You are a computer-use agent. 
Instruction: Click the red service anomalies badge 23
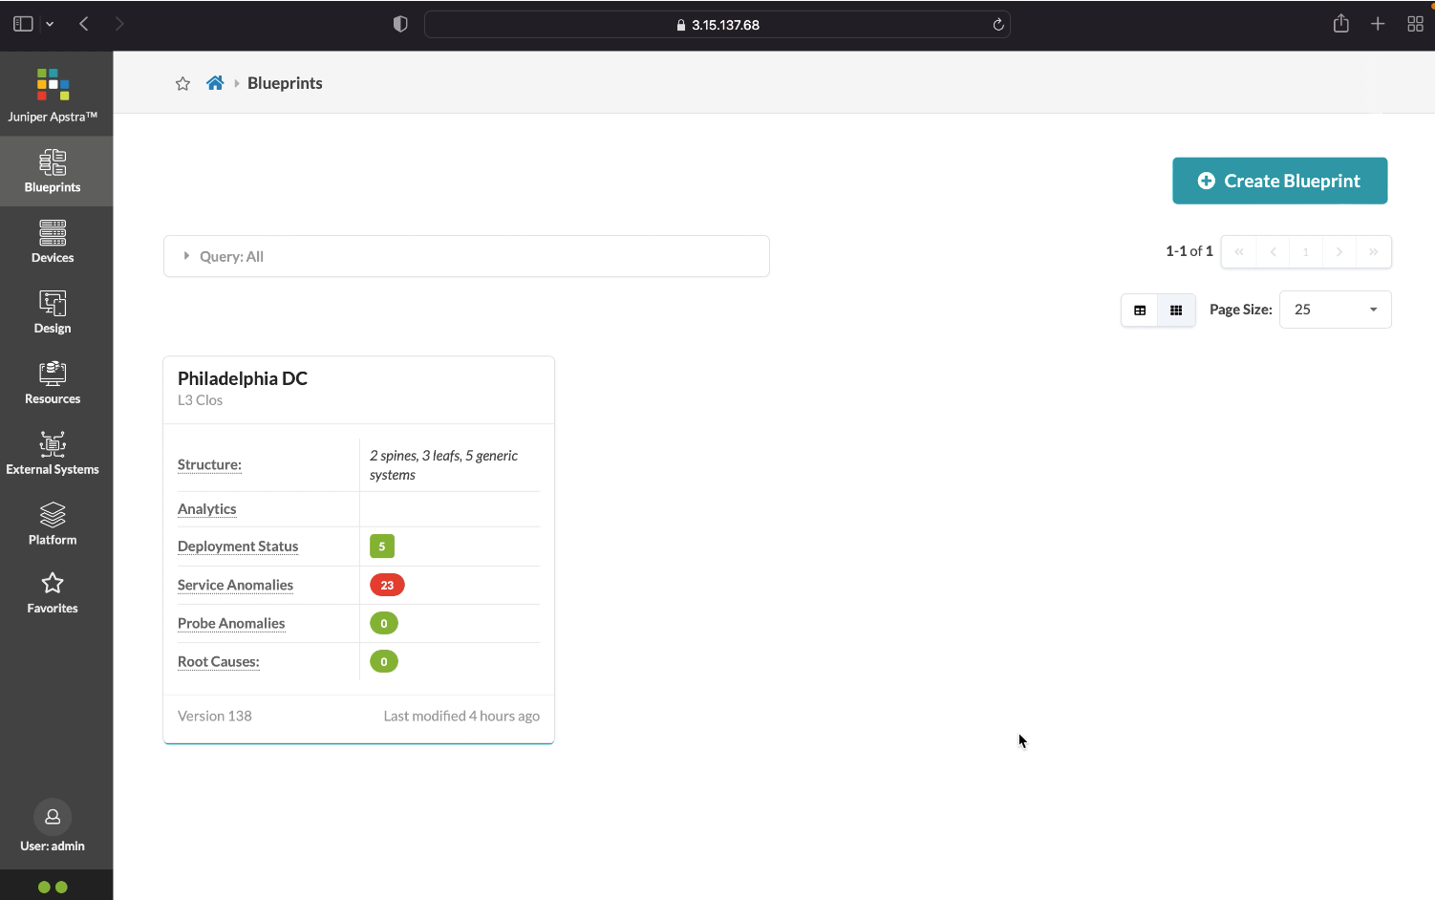tap(387, 585)
